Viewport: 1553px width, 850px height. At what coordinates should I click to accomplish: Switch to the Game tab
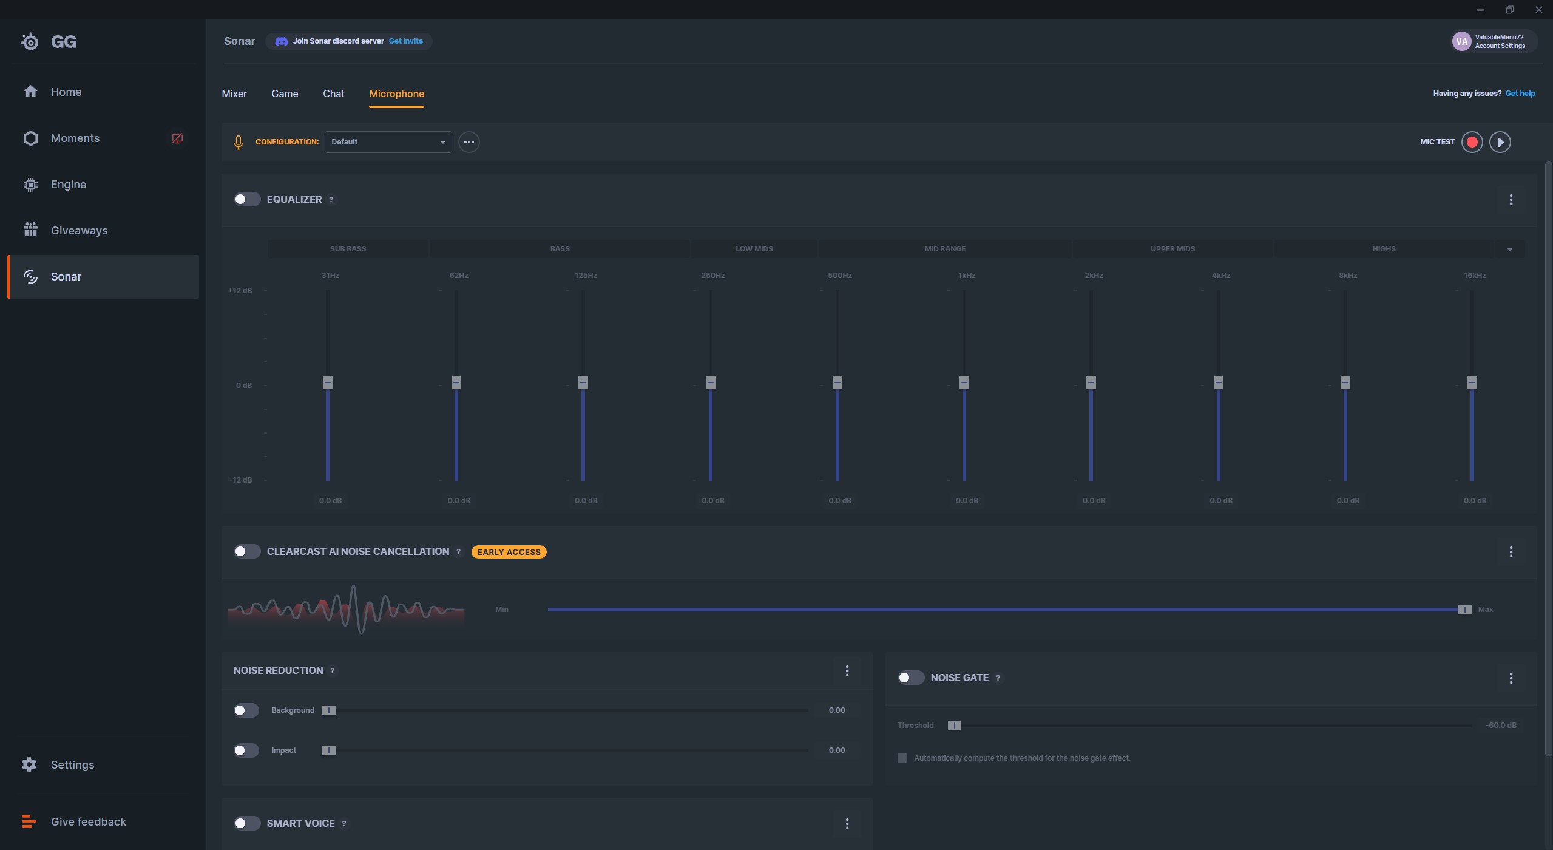[x=285, y=93]
